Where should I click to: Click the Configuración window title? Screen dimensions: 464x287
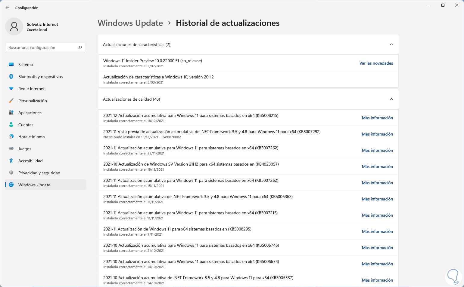27,8
